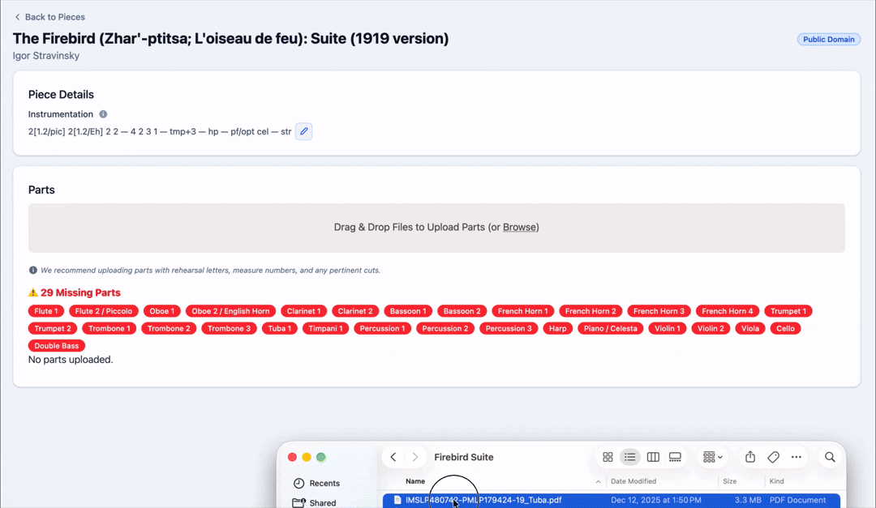Select the Viola tag
The image size is (876, 508).
(750, 328)
